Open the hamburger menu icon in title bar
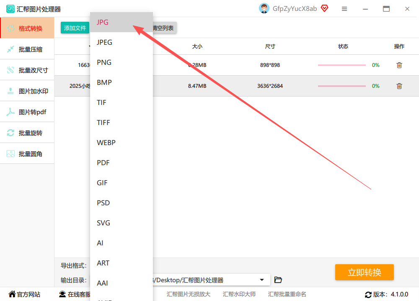The image size is (419, 301). pyautogui.click(x=344, y=9)
